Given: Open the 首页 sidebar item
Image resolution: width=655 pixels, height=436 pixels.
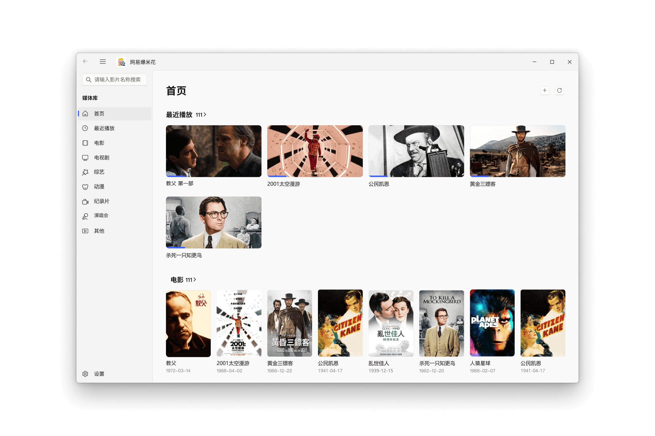Looking at the screenshot, I should click(x=115, y=113).
